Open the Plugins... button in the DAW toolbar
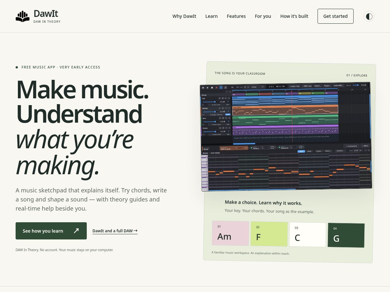This screenshot has height=292, width=390. [x=328, y=86]
